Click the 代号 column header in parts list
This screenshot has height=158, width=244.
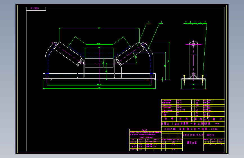point(169,119)
